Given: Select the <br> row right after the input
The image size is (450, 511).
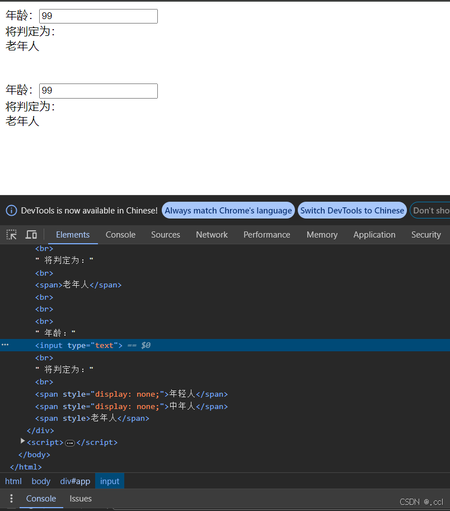Looking at the screenshot, I should click(44, 357).
